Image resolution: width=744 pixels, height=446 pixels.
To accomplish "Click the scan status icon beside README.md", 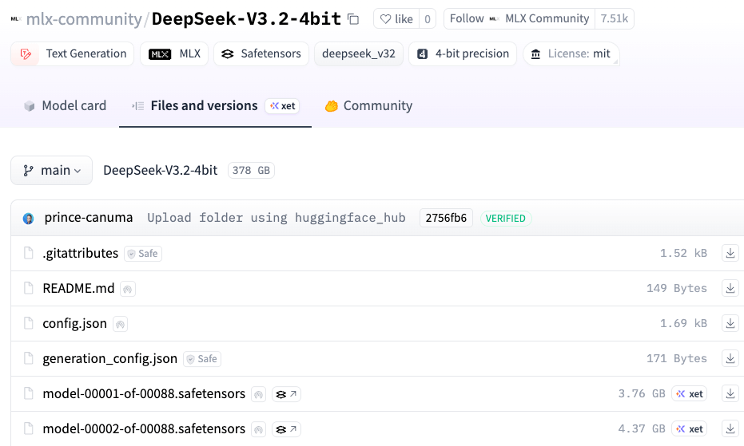I will point(128,289).
